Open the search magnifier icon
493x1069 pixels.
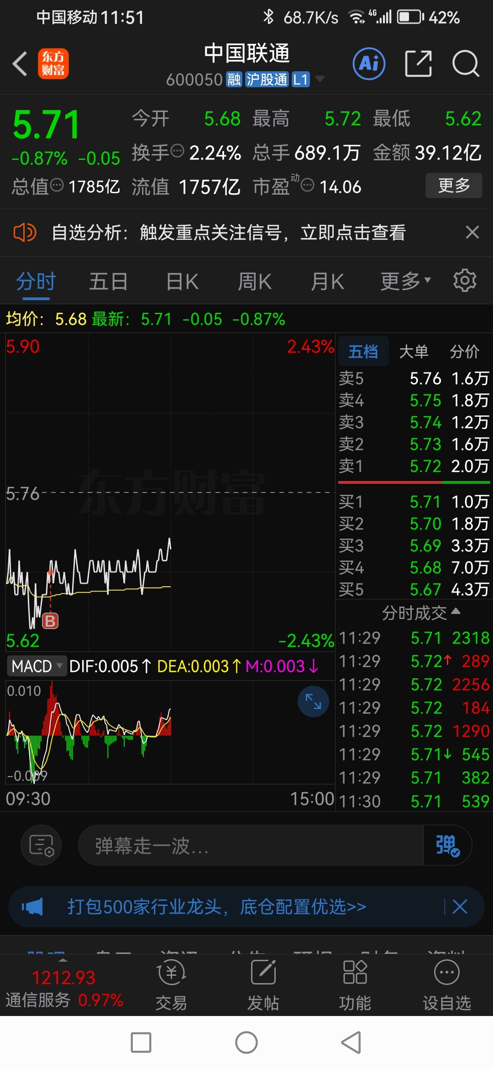click(x=466, y=64)
